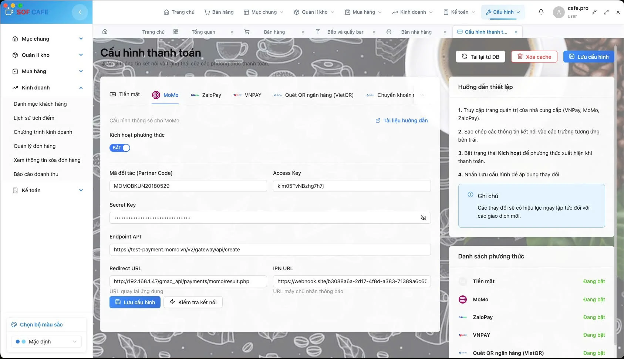Open more payment tabs ellipsis
The image size is (624, 359).
(422, 95)
